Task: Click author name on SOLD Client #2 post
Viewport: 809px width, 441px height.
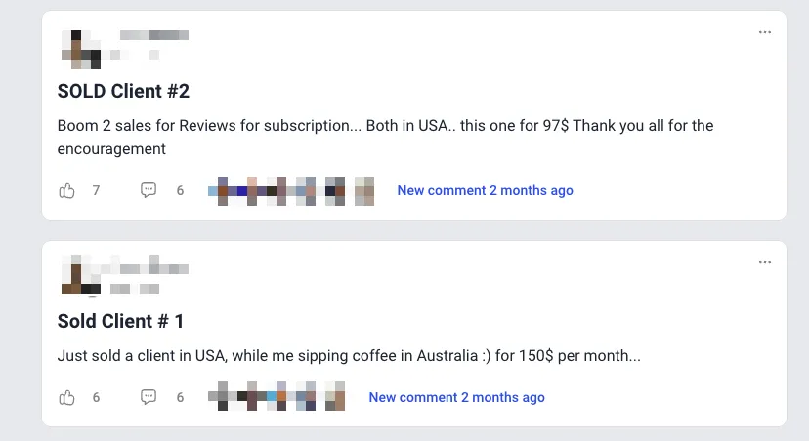Action: 154,35
